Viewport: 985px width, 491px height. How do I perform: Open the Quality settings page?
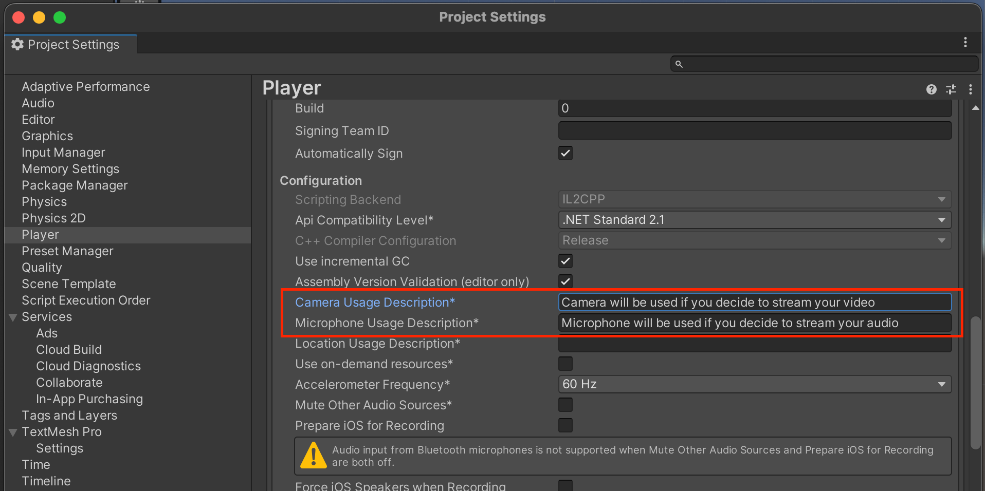42,267
